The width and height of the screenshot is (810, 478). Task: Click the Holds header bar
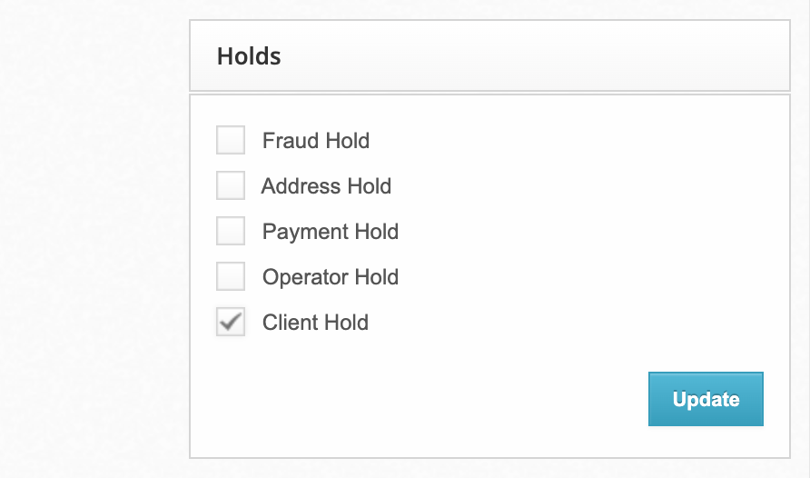click(x=489, y=55)
